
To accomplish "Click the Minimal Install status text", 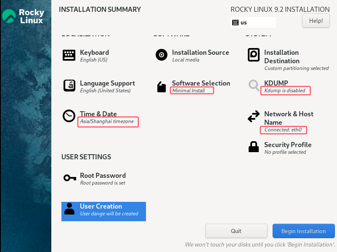I will point(188,91).
